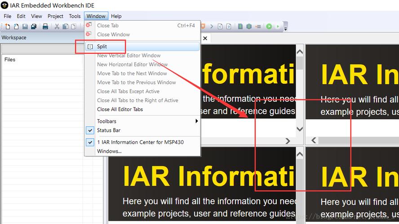Click the top-left pane's scroll-right arrow

pos(288,141)
